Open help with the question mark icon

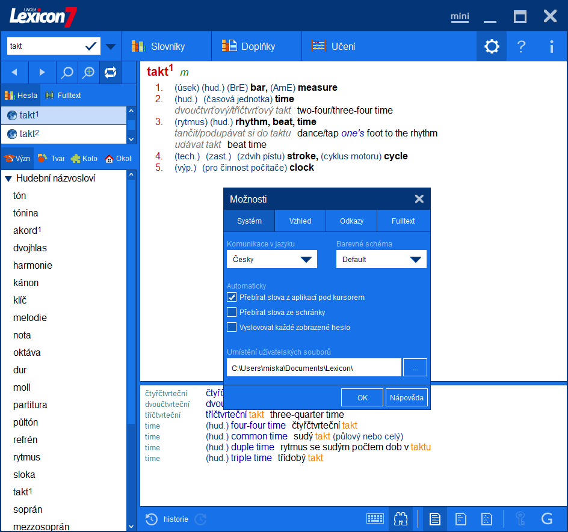(x=521, y=46)
